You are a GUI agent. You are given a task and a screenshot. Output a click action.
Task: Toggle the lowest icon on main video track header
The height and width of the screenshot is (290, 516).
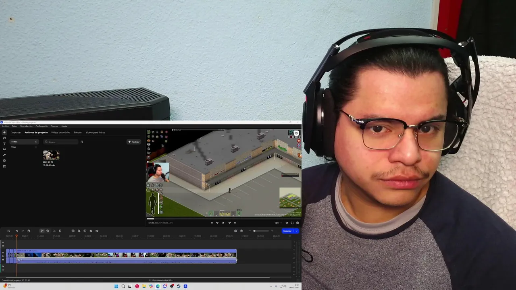[3, 259]
